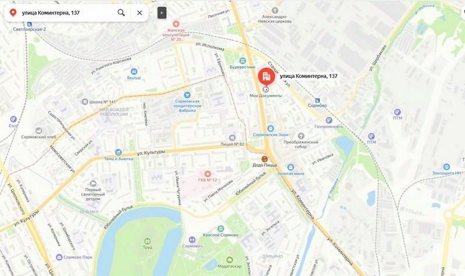Open the Буревестник metro station icon
This screenshot has width=465, height=276.
click(242, 61)
